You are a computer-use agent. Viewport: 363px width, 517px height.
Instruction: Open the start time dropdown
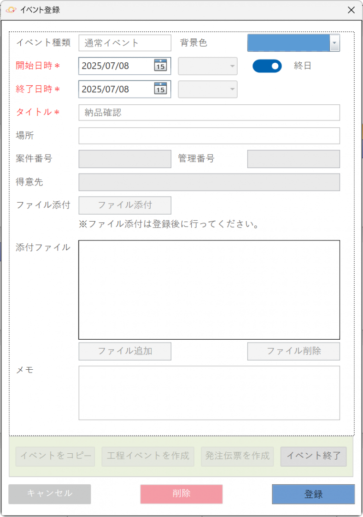coord(208,66)
